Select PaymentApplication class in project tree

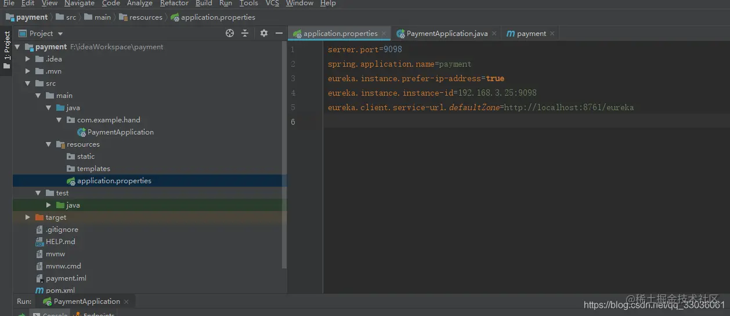coord(120,132)
